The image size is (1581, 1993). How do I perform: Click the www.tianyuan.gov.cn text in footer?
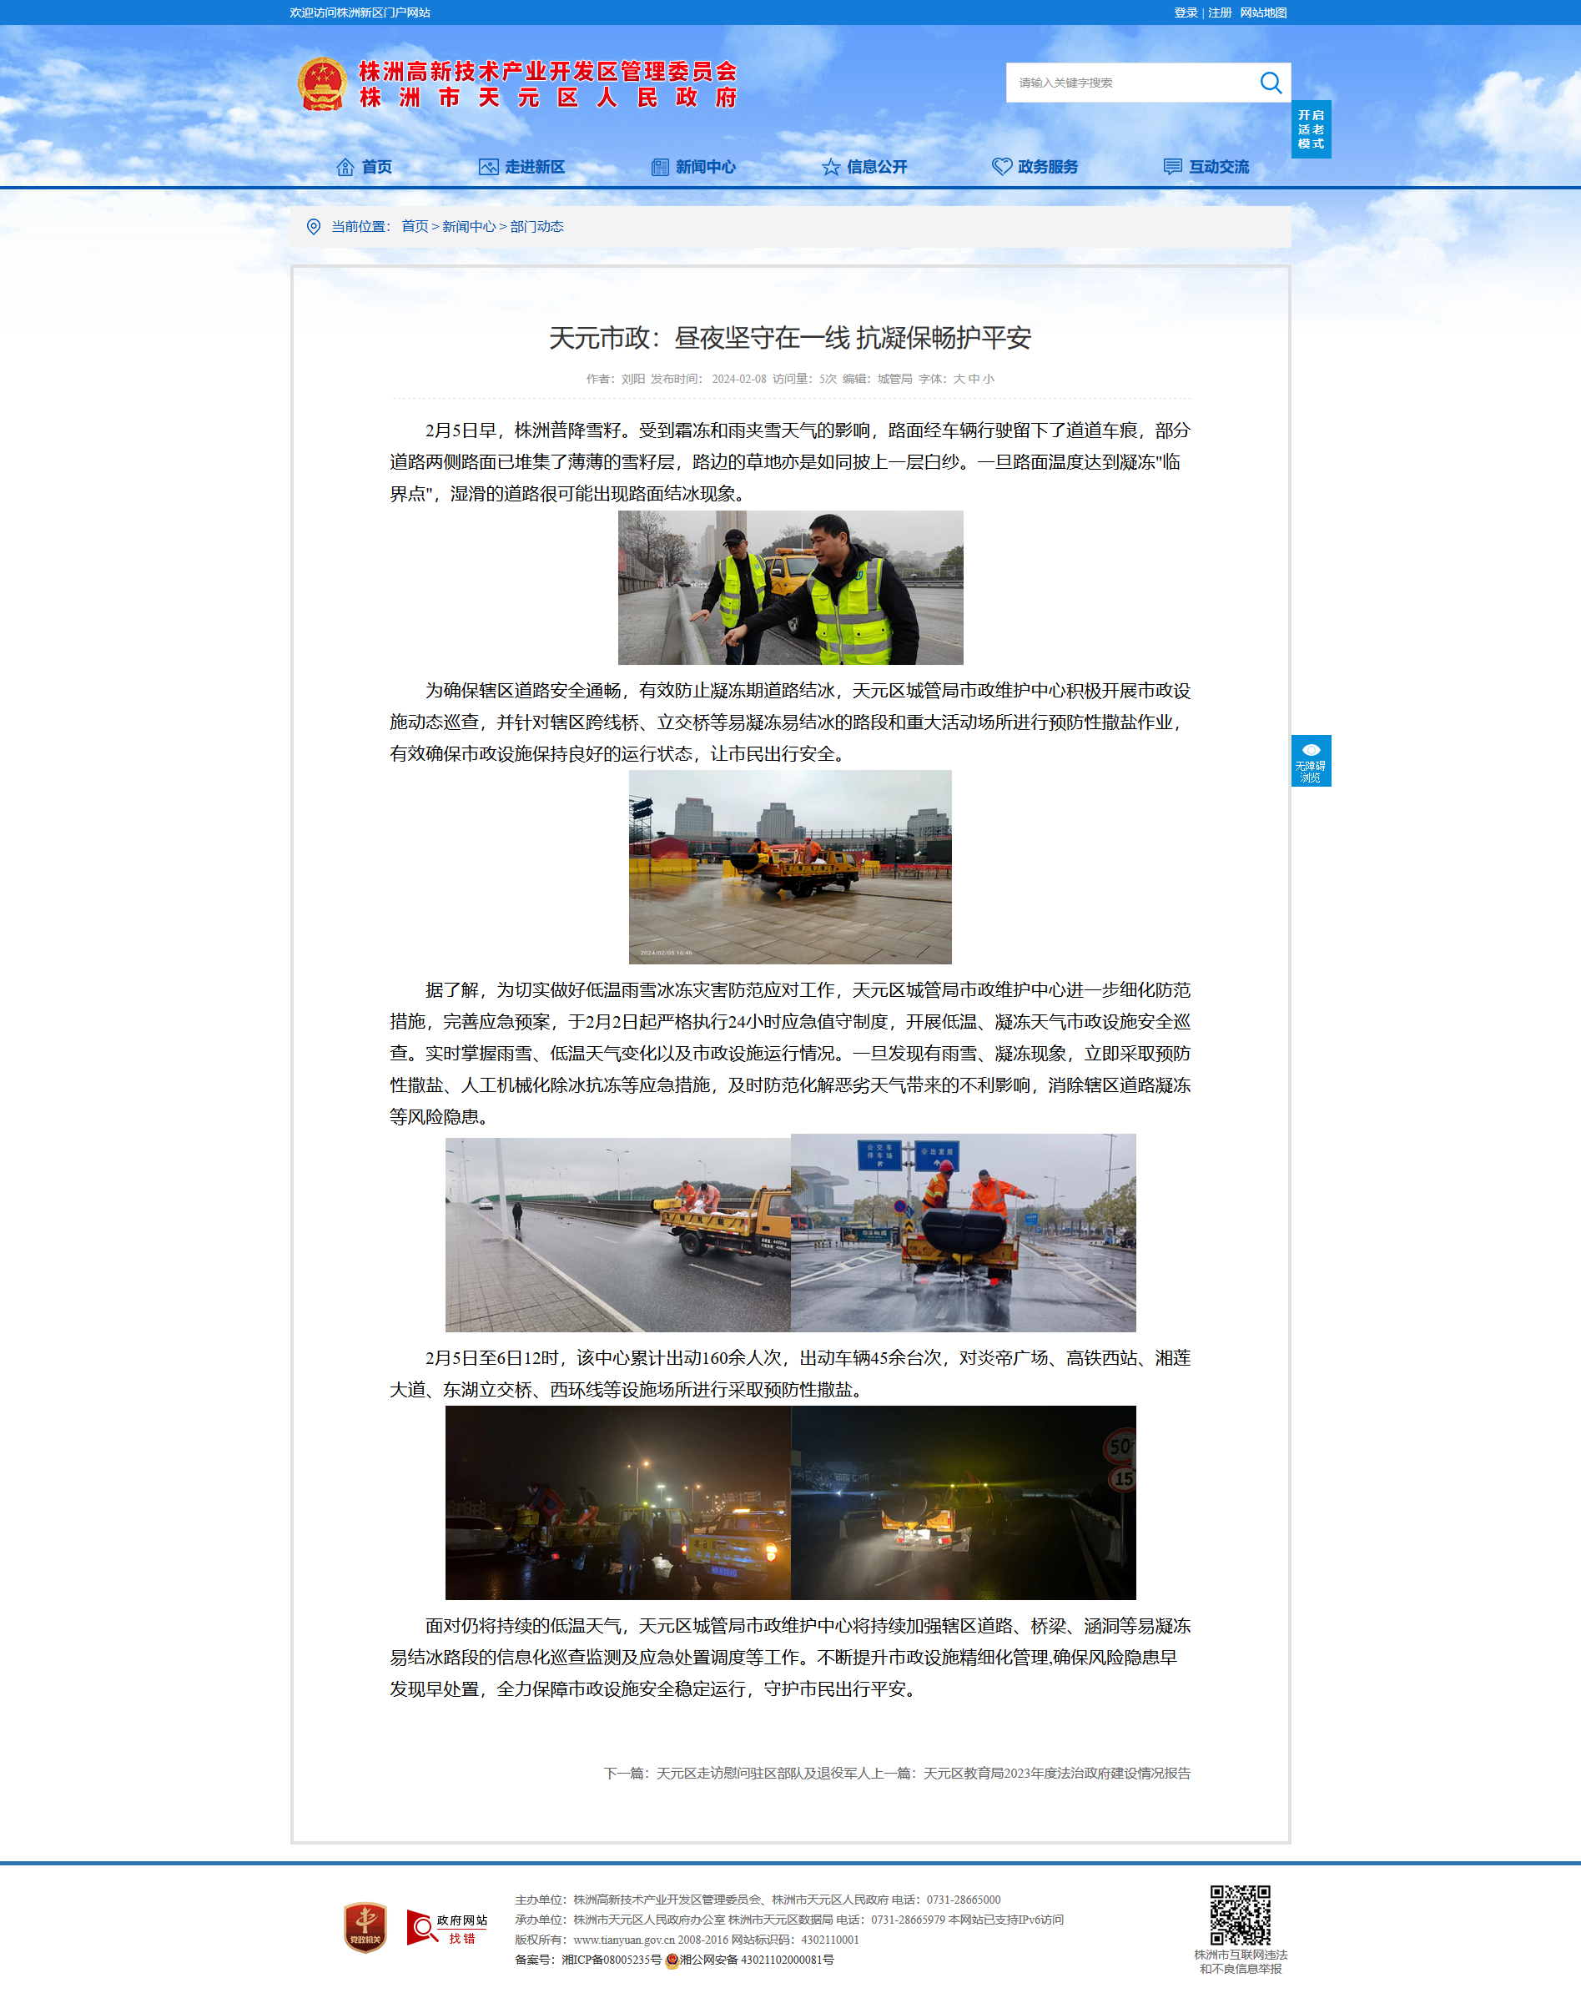pyautogui.click(x=624, y=1940)
